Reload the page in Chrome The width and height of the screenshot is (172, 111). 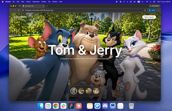pyautogui.click(x=19, y=10)
